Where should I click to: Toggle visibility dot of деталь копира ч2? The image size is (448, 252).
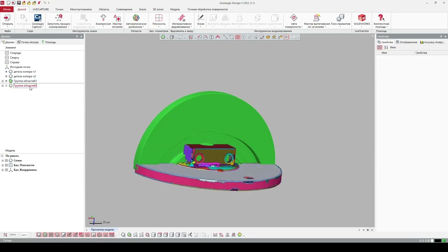pyautogui.click(x=6, y=76)
